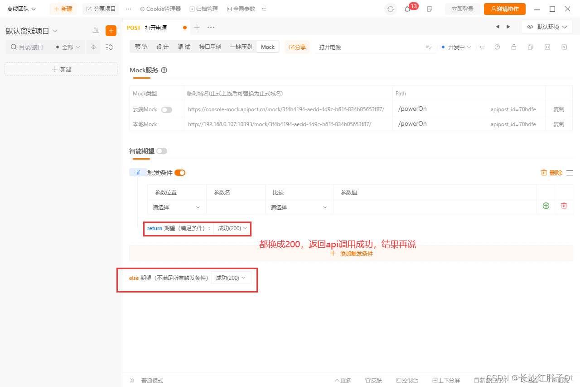Click 添加触发条件
580x387 pixels.
[x=352, y=254]
